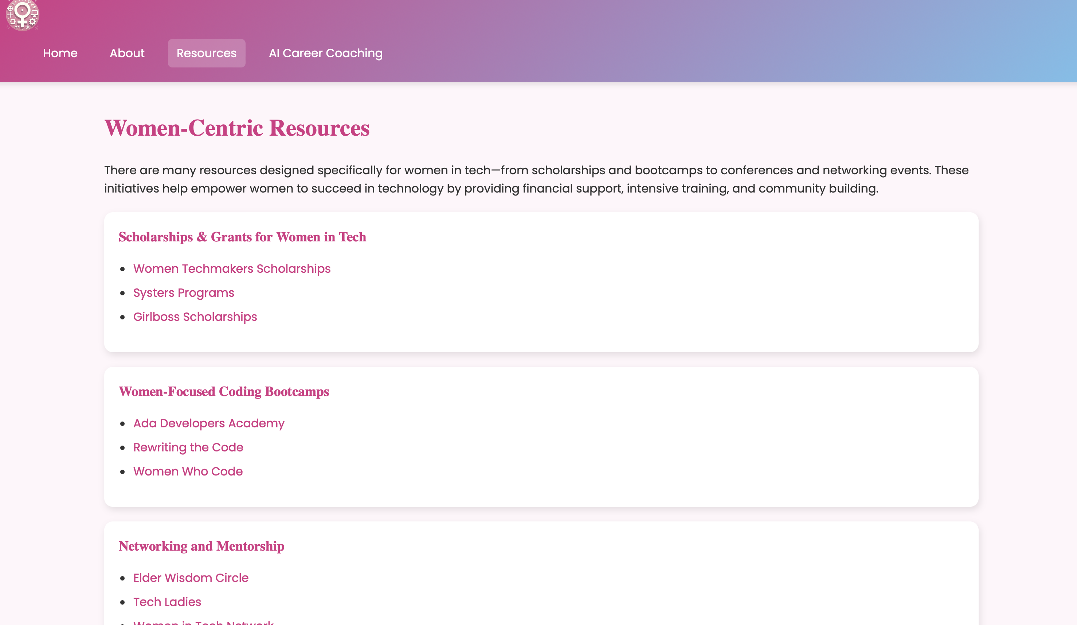
Task: Click Scholarships & Grants section heading
Action: point(242,237)
